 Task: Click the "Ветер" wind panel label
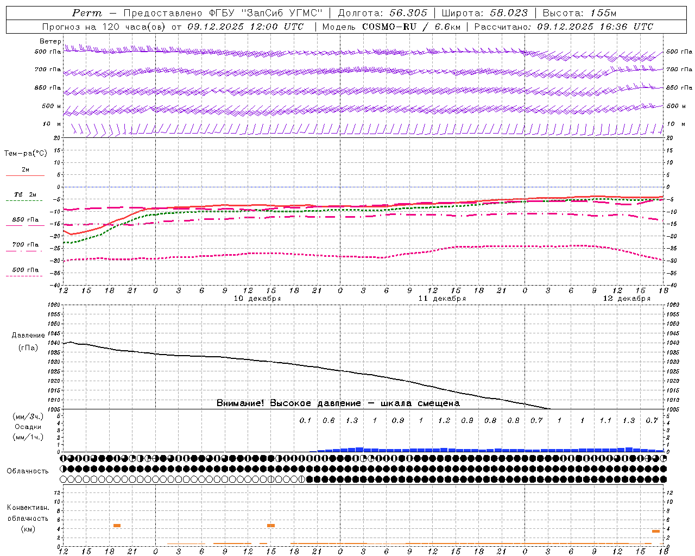[50, 41]
